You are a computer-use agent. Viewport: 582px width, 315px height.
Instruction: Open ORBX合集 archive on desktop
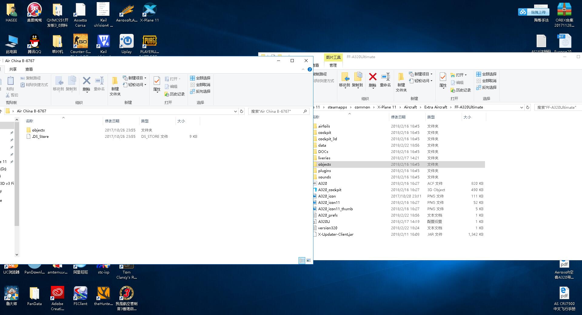tap(564, 15)
